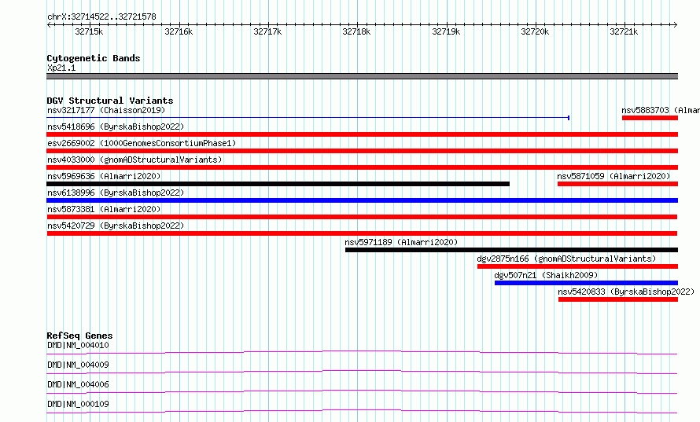Click the magenta DMD|NM_004010 gene line

point(362,352)
